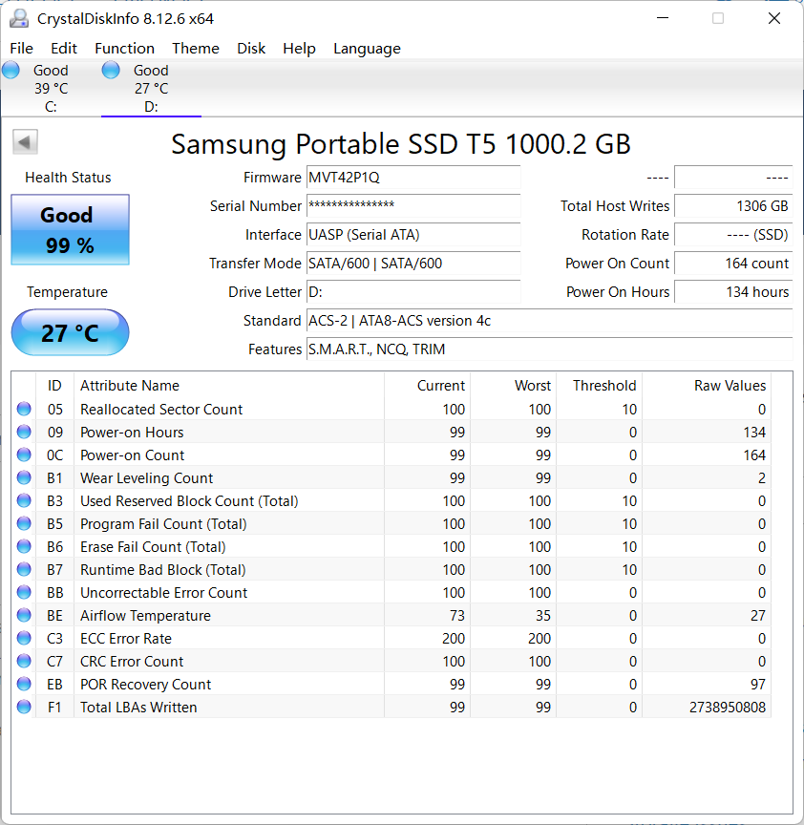Screen dimensions: 804x825
Task: Select the D: drive status orb
Action: (x=111, y=70)
